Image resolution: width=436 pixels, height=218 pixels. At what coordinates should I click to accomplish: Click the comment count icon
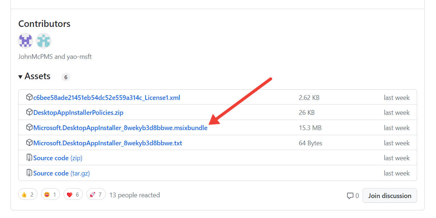350,196
